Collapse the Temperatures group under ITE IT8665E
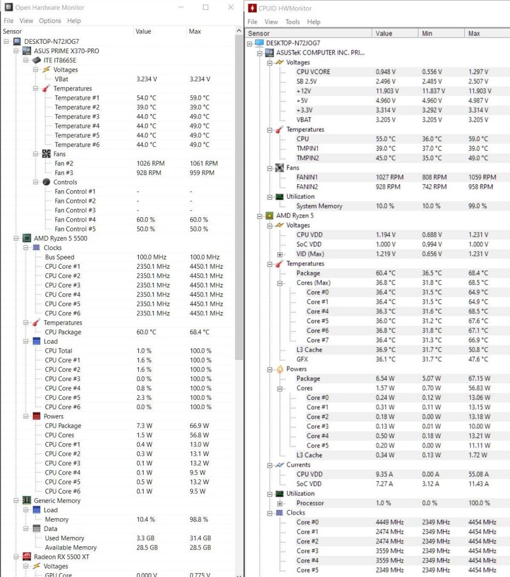This screenshot has width=510, height=577. point(36,88)
